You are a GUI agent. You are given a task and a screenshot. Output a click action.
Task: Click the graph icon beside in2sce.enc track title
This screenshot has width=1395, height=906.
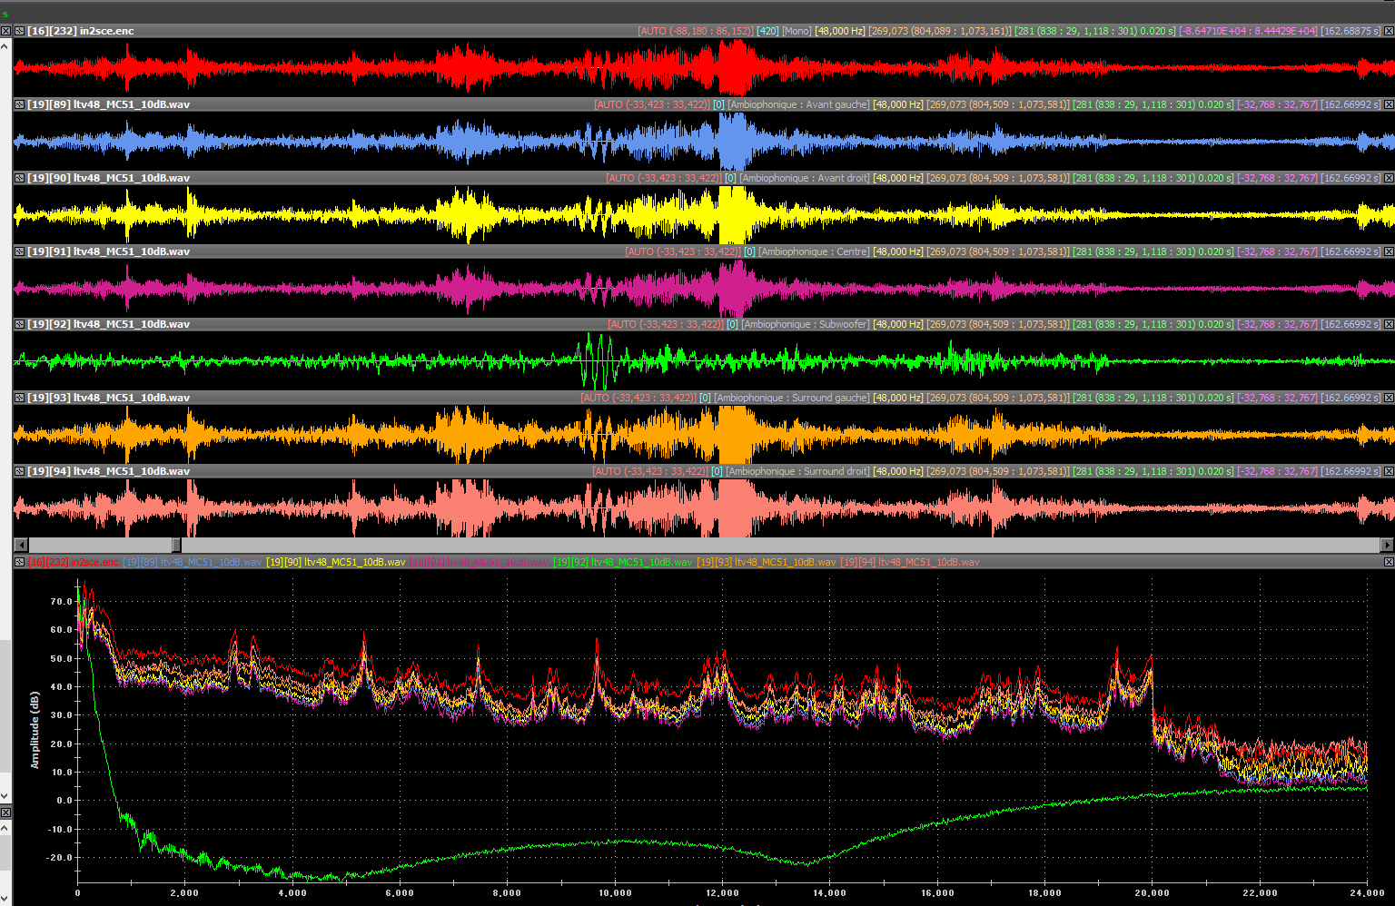click(x=19, y=31)
